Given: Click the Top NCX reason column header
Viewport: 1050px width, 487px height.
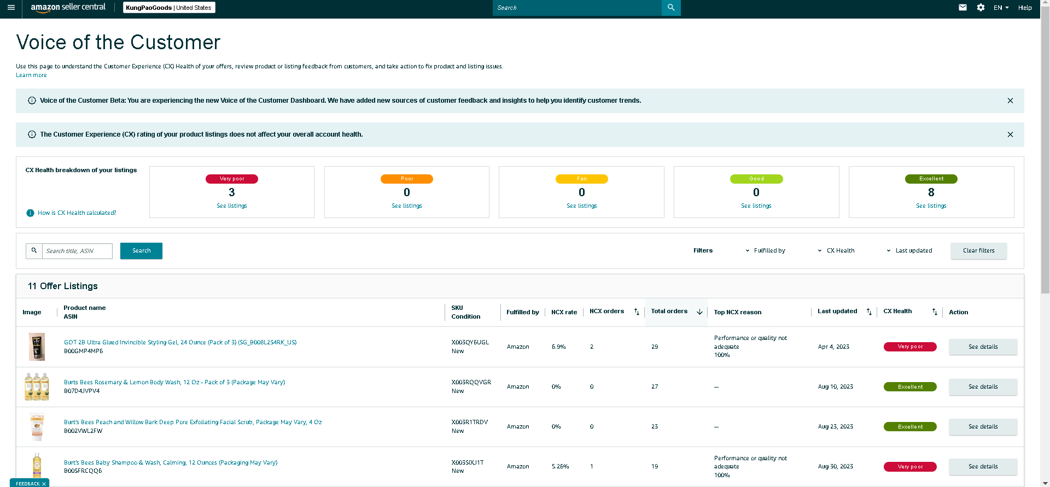Looking at the screenshot, I should [x=738, y=313].
